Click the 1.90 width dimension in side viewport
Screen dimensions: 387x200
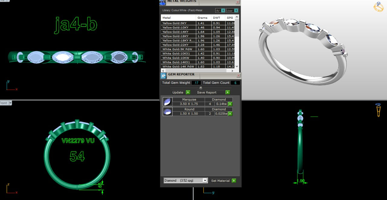click(301, 181)
